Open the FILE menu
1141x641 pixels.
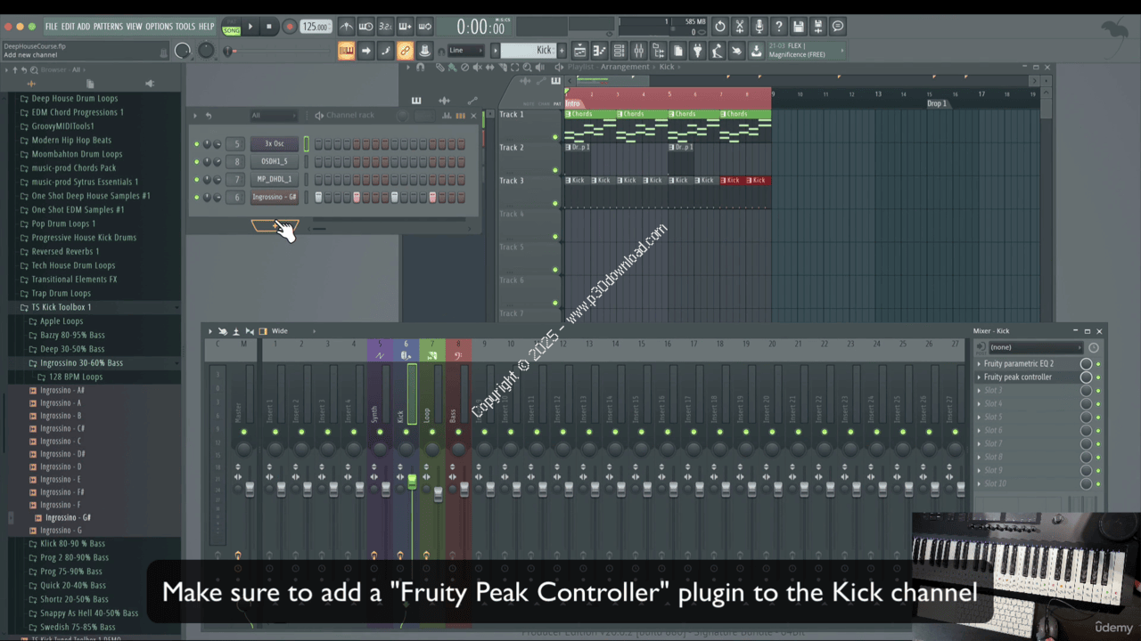(x=51, y=27)
